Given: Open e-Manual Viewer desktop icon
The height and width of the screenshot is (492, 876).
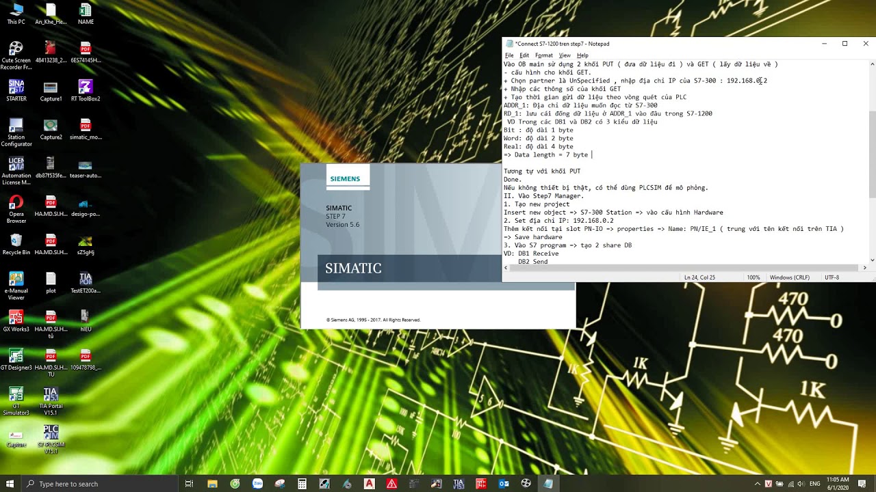Looking at the screenshot, I should coord(16,286).
